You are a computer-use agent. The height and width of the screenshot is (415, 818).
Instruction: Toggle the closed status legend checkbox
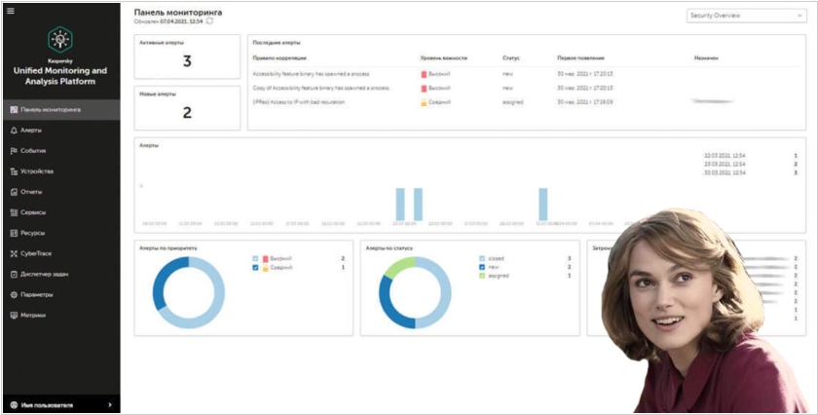482,258
